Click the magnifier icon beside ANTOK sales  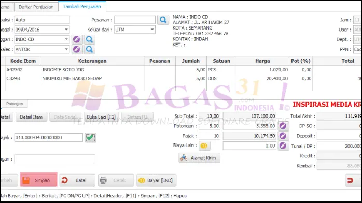click(x=89, y=49)
